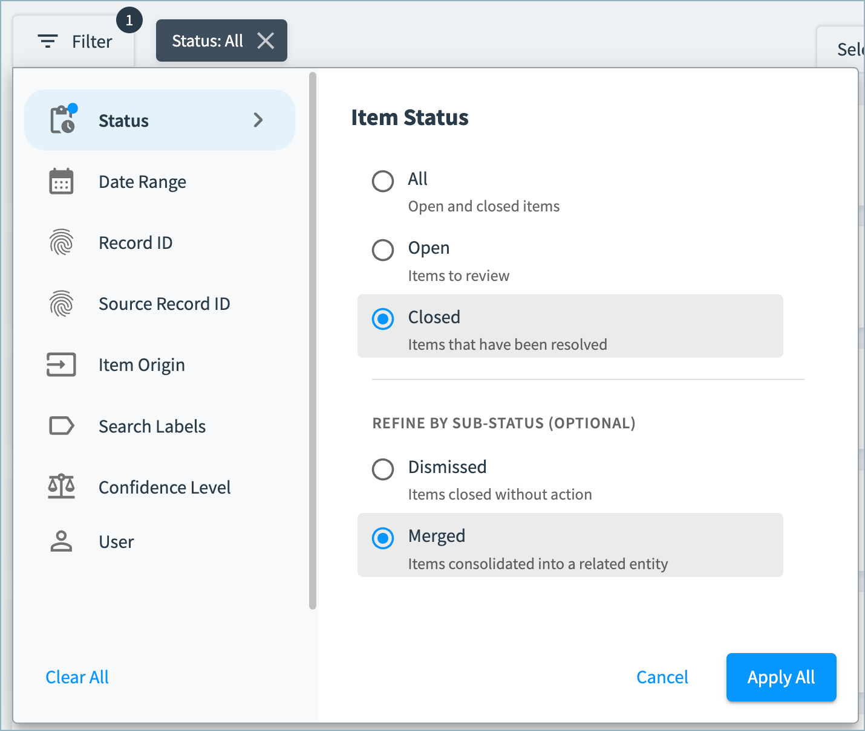Click the Status clipboard-clock icon
865x731 pixels.
(x=63, y=119)
